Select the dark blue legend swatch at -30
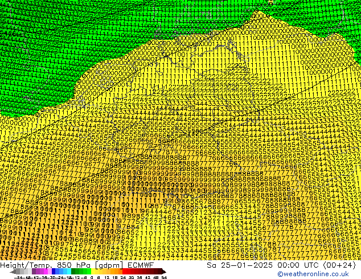This screenshot has height=279, width=361. click(54, 271)
